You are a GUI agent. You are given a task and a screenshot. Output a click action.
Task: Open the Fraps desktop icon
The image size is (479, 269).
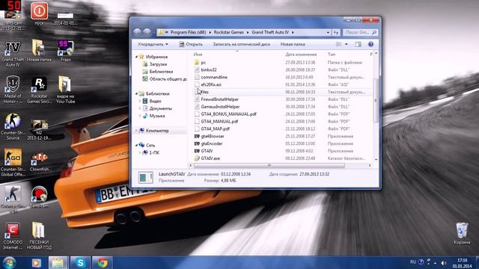point(66,52)
